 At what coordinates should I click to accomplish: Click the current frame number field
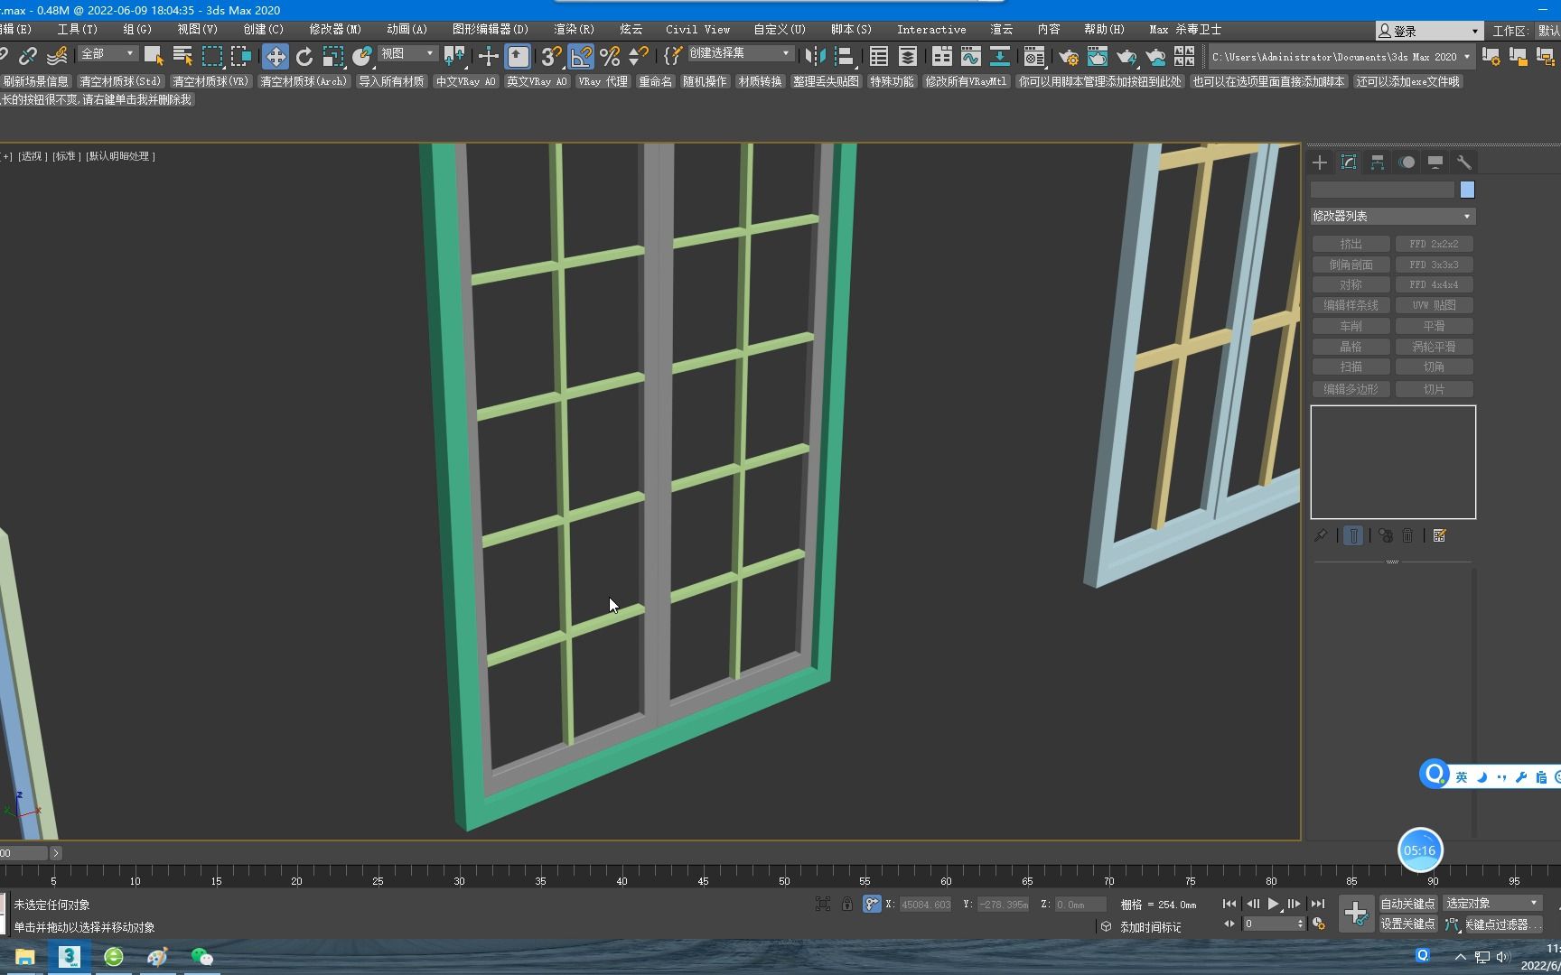tap(1274, 924)
